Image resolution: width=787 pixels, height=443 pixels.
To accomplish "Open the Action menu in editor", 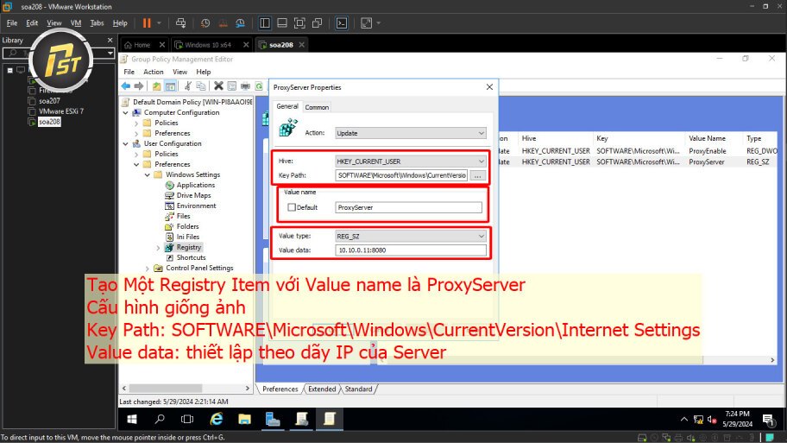I will click(153, 73).
